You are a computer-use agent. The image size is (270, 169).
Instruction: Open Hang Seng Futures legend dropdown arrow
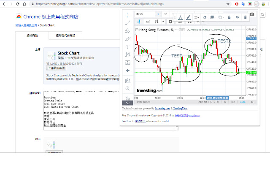pos(176,30)
